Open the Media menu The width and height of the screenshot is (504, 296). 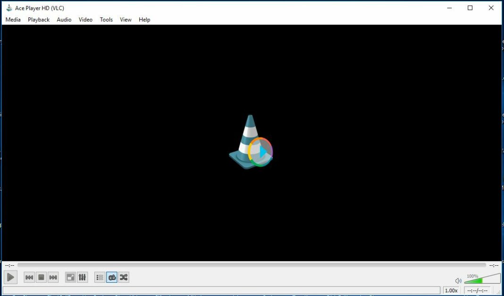point(13,19)
